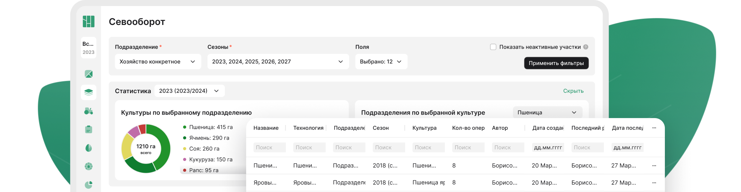
Task: Click the green fields logo in sidebar
Action: (x=89, y=21)
